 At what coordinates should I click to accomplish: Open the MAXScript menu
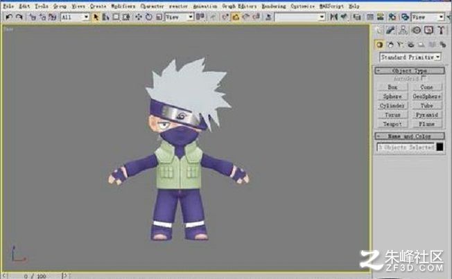(x=331, y=6)
